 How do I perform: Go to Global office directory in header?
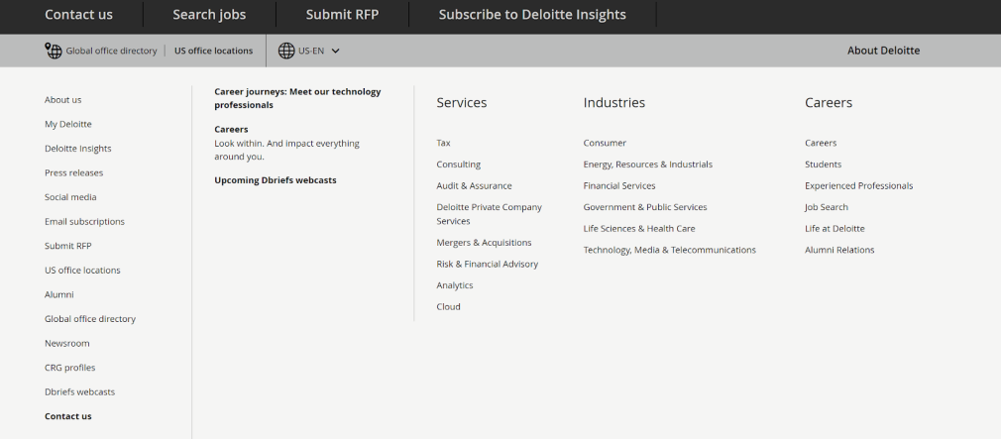(111, 51)
